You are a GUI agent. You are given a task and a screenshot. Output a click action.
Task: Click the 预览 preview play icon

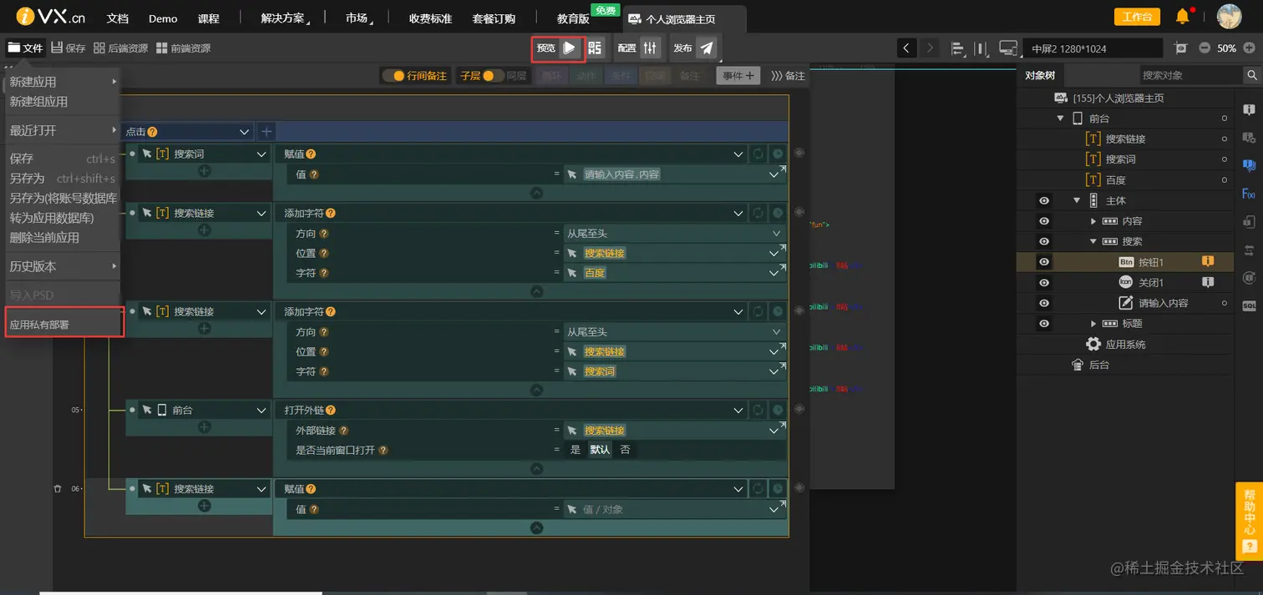569,48
